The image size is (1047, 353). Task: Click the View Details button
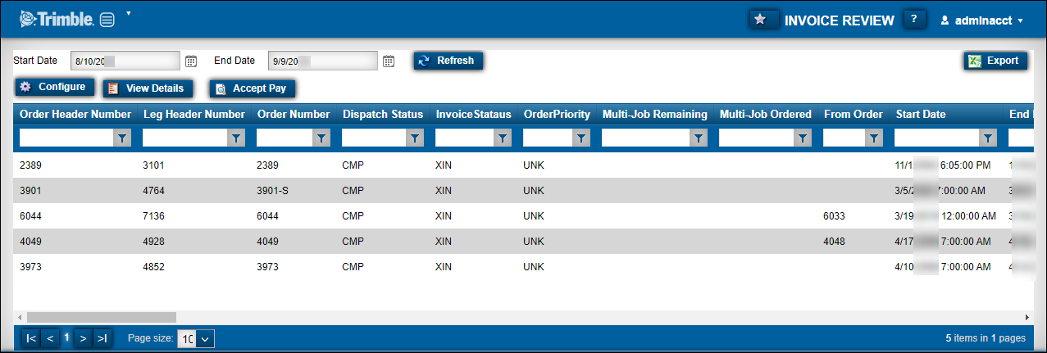148,88
